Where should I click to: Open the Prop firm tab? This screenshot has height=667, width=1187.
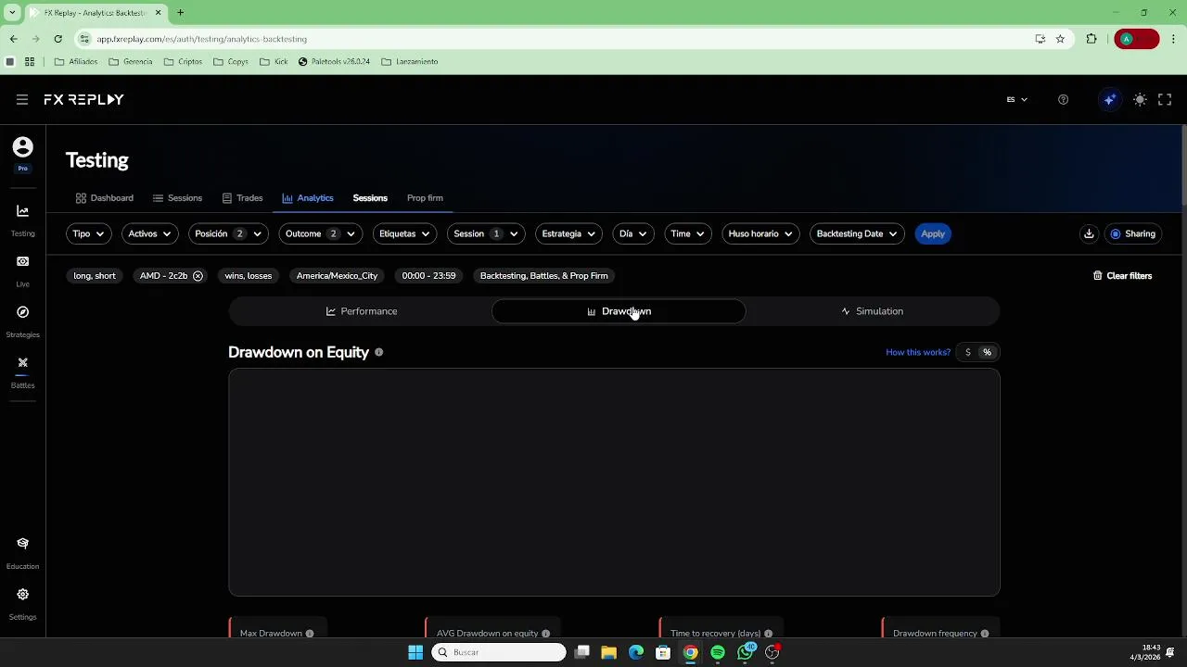pos(425,198)
